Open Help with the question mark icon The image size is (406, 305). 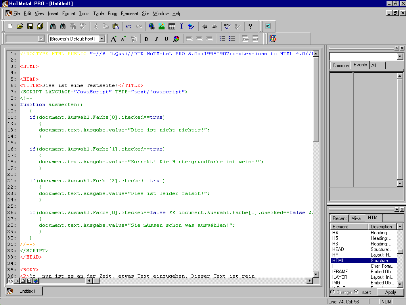coord(250,27)
